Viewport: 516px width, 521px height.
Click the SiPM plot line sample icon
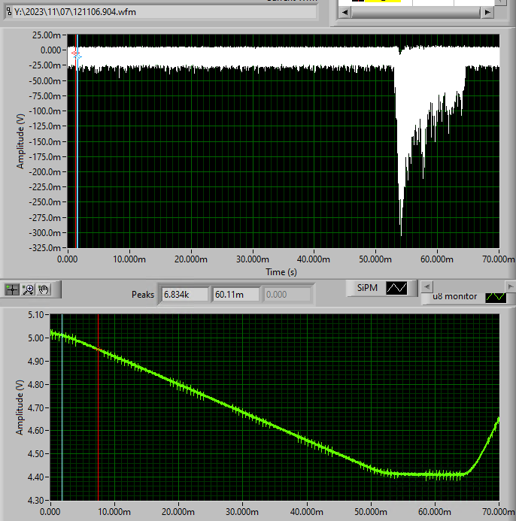coord(396,288)
